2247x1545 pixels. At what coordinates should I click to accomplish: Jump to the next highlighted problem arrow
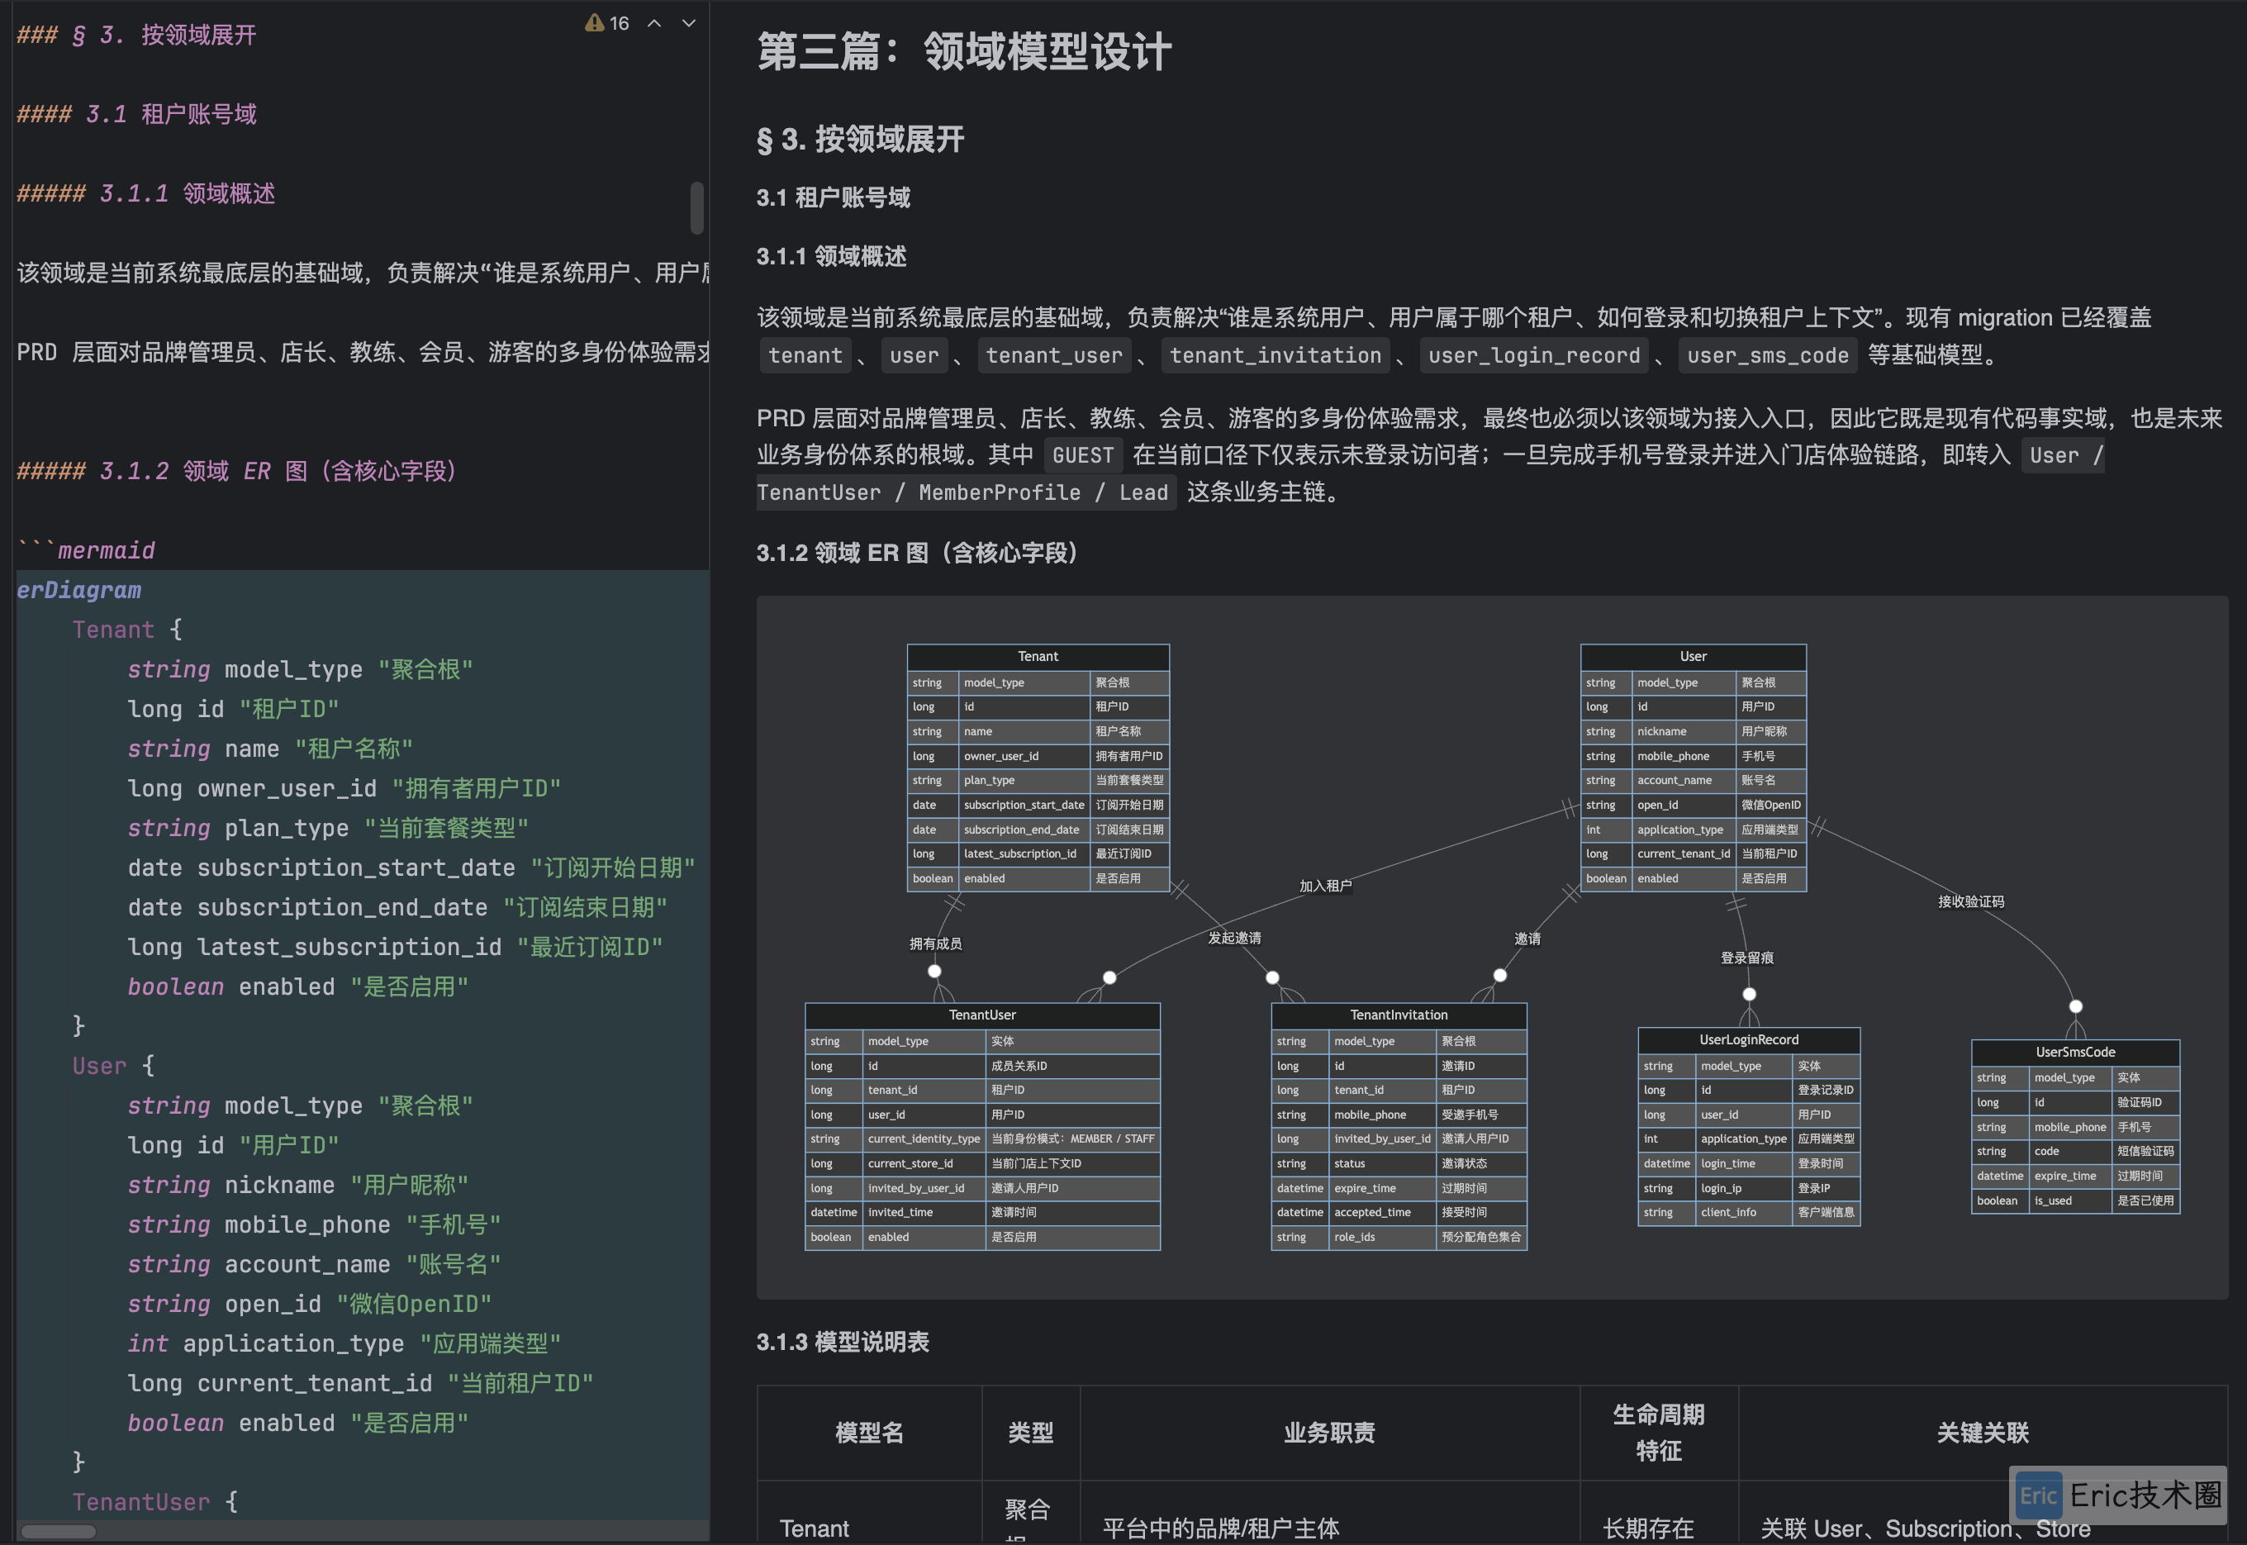[x=689, y=22]
